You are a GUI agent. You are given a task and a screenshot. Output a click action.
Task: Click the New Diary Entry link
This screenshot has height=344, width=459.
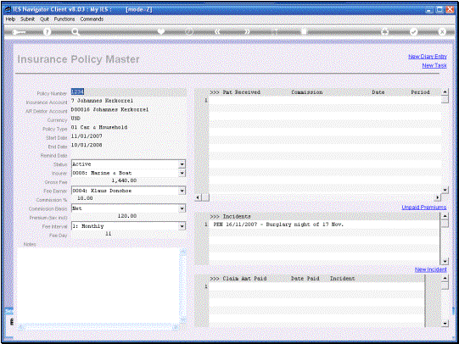428,57
